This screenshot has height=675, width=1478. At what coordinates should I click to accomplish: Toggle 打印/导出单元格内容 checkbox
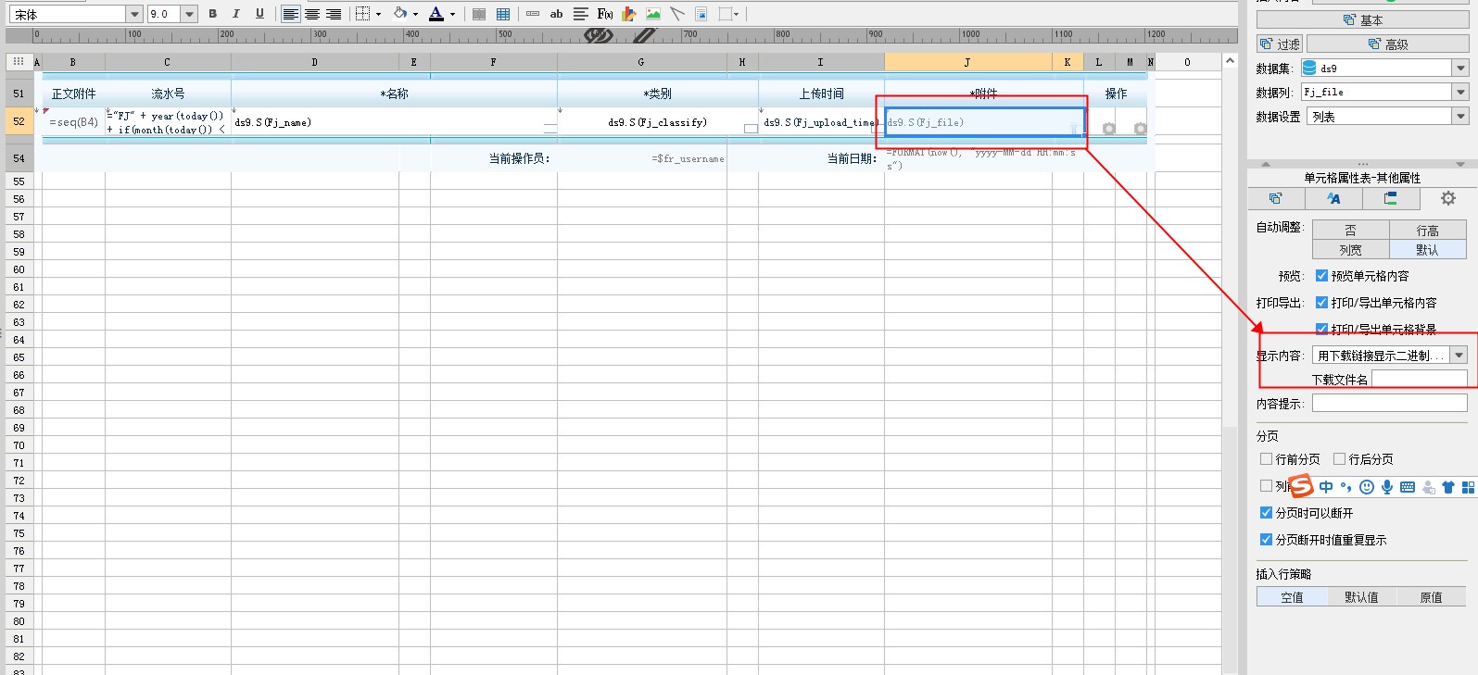click(x=1321, y=303)
